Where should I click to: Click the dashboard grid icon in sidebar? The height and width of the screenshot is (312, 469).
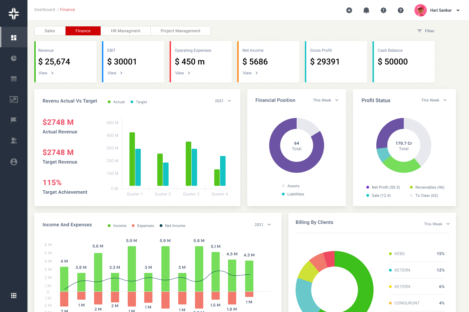[14, 37]
